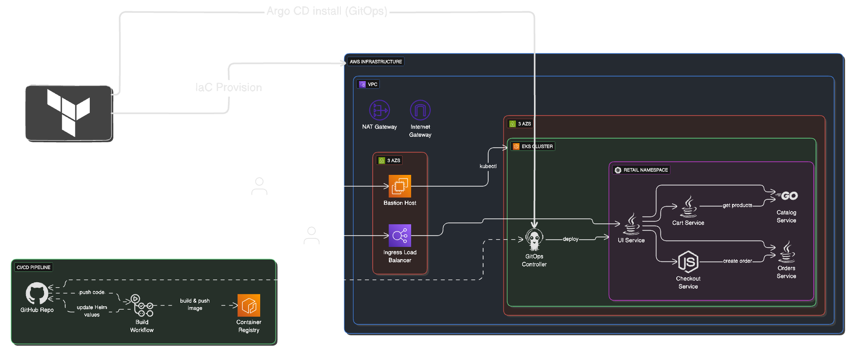
Task: Select the NAT Gateway icon
Action: click(x=379, y=110)
